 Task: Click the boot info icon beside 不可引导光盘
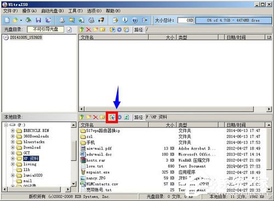coord(69,30)
